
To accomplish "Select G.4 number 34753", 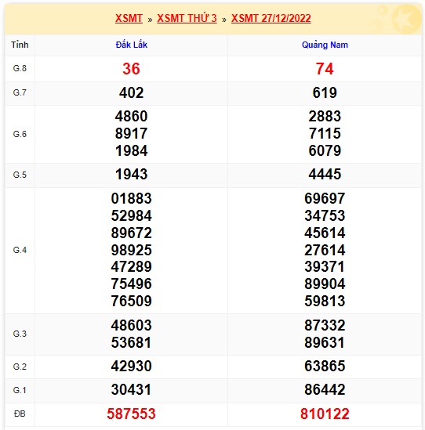I will click(x=325, y=216).
